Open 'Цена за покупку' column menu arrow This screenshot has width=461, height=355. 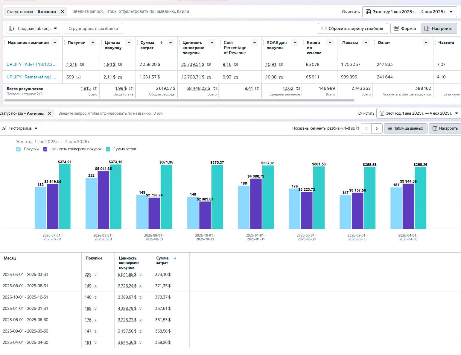coord(129,43)
